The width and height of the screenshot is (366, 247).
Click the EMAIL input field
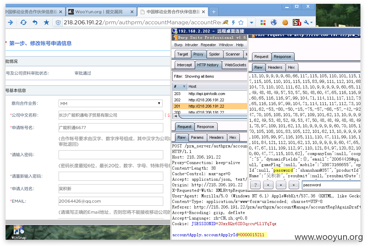coord(111,201)
